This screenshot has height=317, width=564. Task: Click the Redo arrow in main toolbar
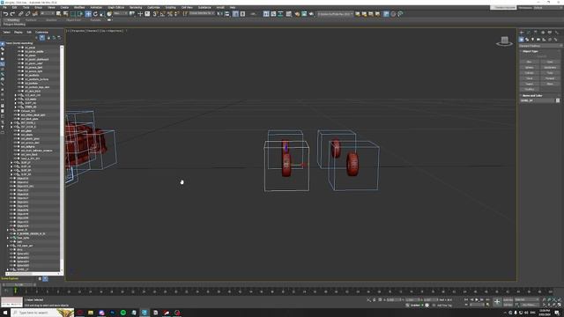click(x=12, y=14)
